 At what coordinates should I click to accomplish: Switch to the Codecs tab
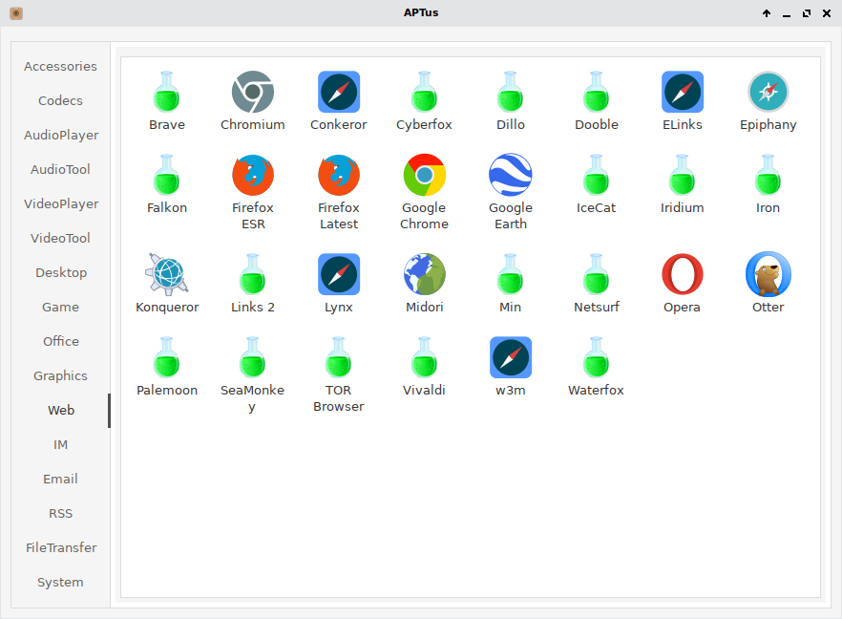tap(61, 100)
